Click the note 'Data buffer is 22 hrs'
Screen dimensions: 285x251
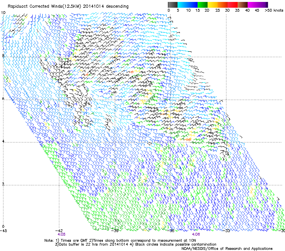78,244
